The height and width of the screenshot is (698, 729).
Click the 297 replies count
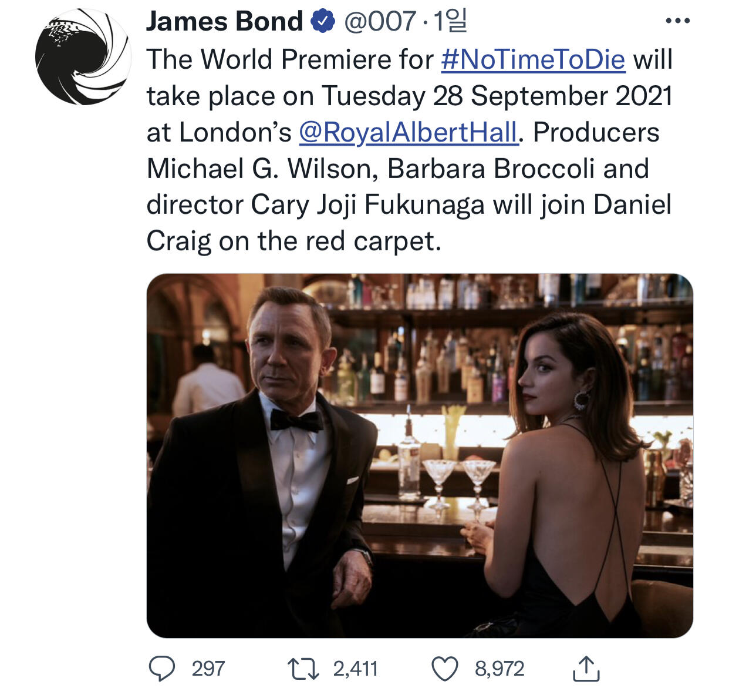(x=208, y=669)
